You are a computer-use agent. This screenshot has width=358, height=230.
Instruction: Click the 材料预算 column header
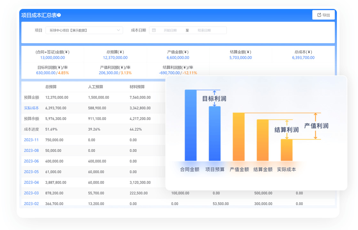(x=137, y=87)
